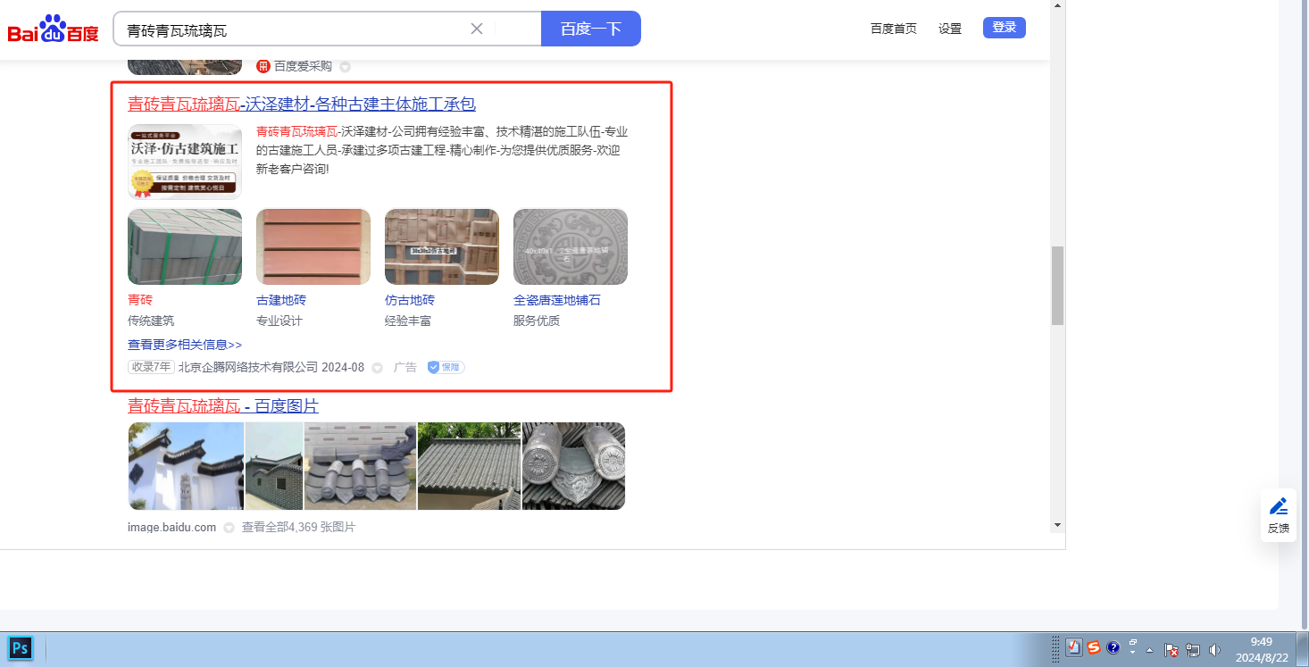Open the 青砖青瓦琉璃瓦 - 百度图片 result title
The height and width of the screenshot is (667, 1309).
[223, 406]
